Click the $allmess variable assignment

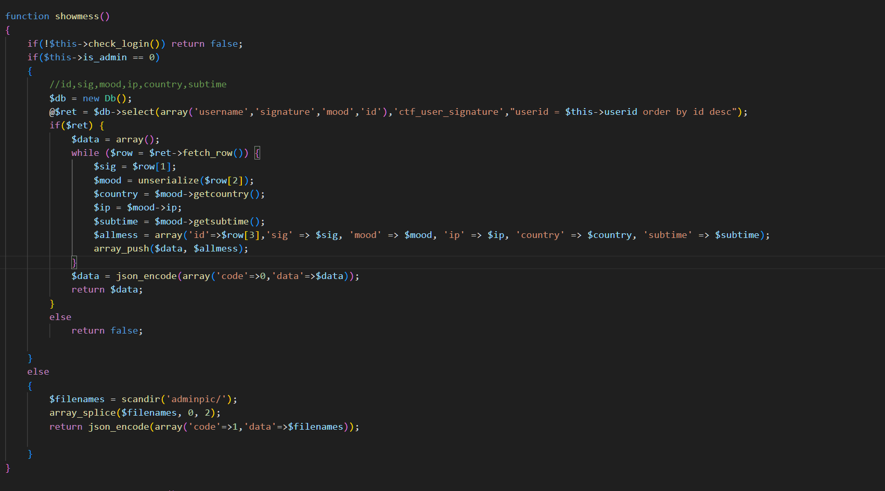click(116, 235)
